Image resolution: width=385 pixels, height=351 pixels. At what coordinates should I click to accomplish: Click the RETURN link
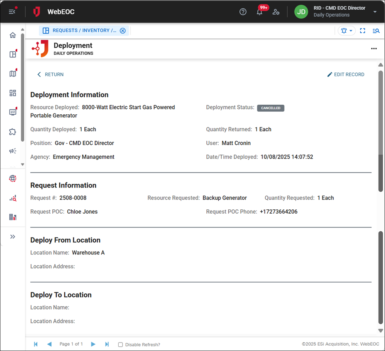pyautogui.click(x=50, y=74)
